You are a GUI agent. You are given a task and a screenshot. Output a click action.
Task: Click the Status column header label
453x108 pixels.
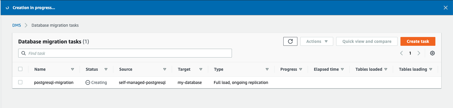point(92,70)
